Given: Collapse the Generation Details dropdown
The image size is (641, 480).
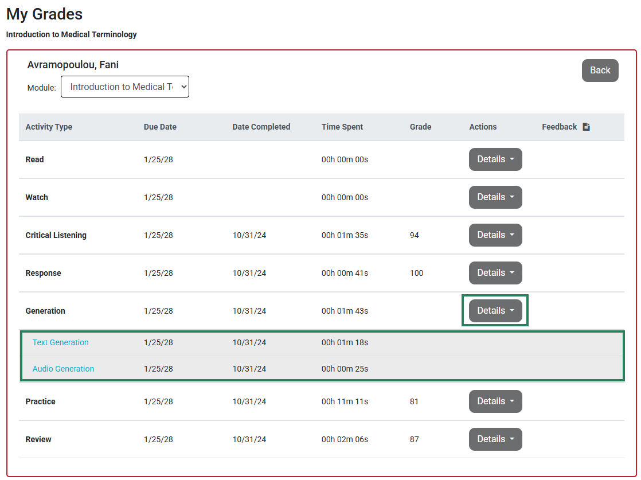Looking at the screenshot, I should point(495,310).
